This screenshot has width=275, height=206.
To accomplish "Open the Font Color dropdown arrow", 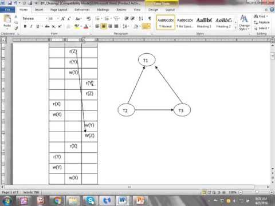I will pos(90,26).
